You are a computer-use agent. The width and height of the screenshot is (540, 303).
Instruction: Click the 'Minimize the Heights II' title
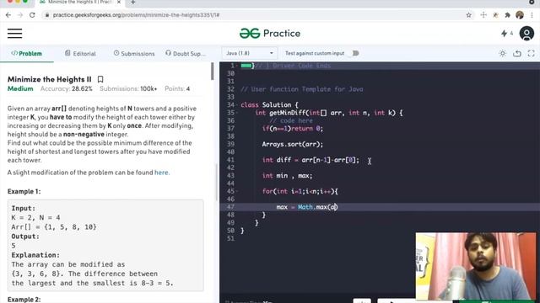(x=50, y=79)
